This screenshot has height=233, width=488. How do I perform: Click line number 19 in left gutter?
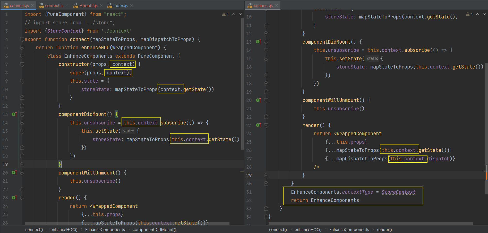5,164
